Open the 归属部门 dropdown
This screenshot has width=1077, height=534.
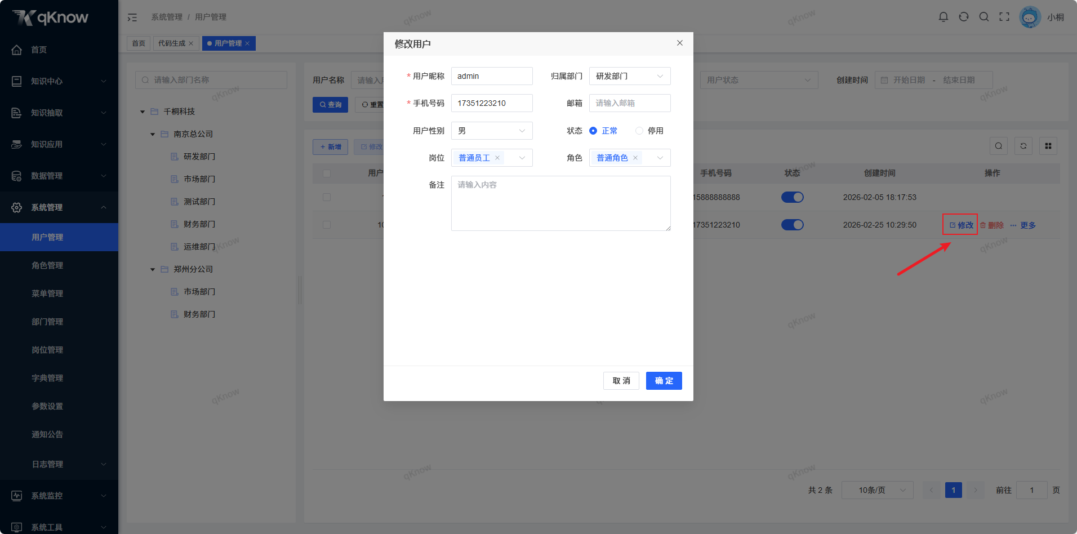click(x=630, y=76)
